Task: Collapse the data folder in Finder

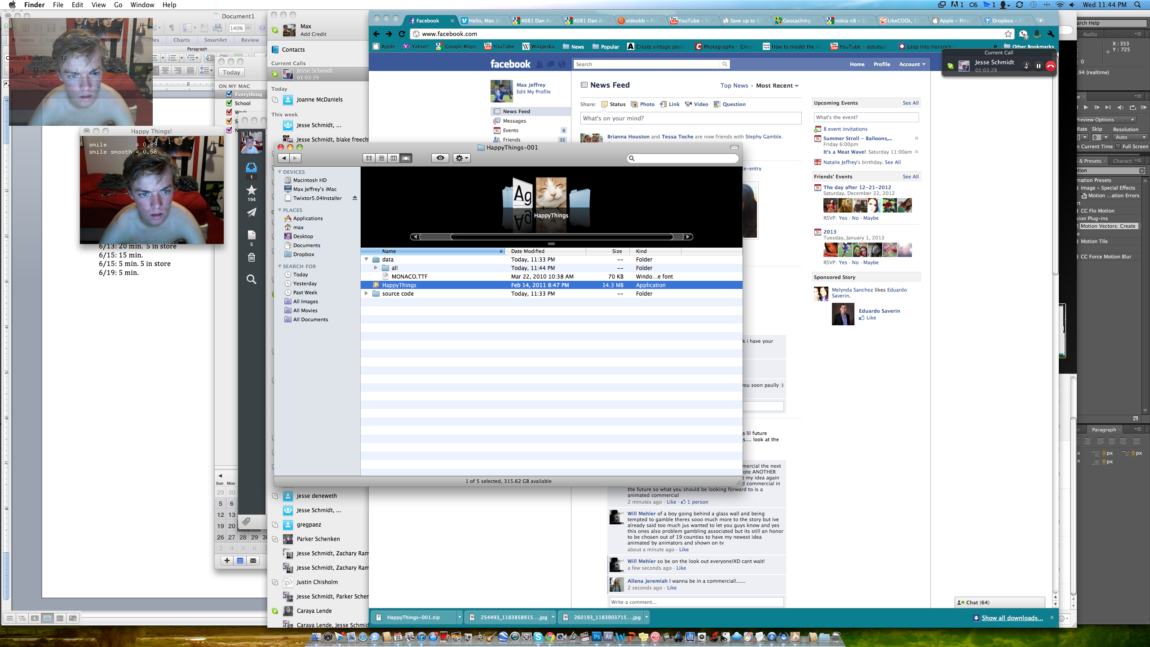Action: [x=367, y=260]
